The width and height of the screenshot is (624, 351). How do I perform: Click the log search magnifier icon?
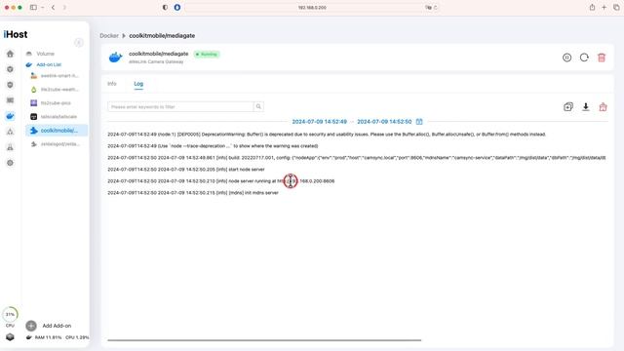click(x=258, y=106)
